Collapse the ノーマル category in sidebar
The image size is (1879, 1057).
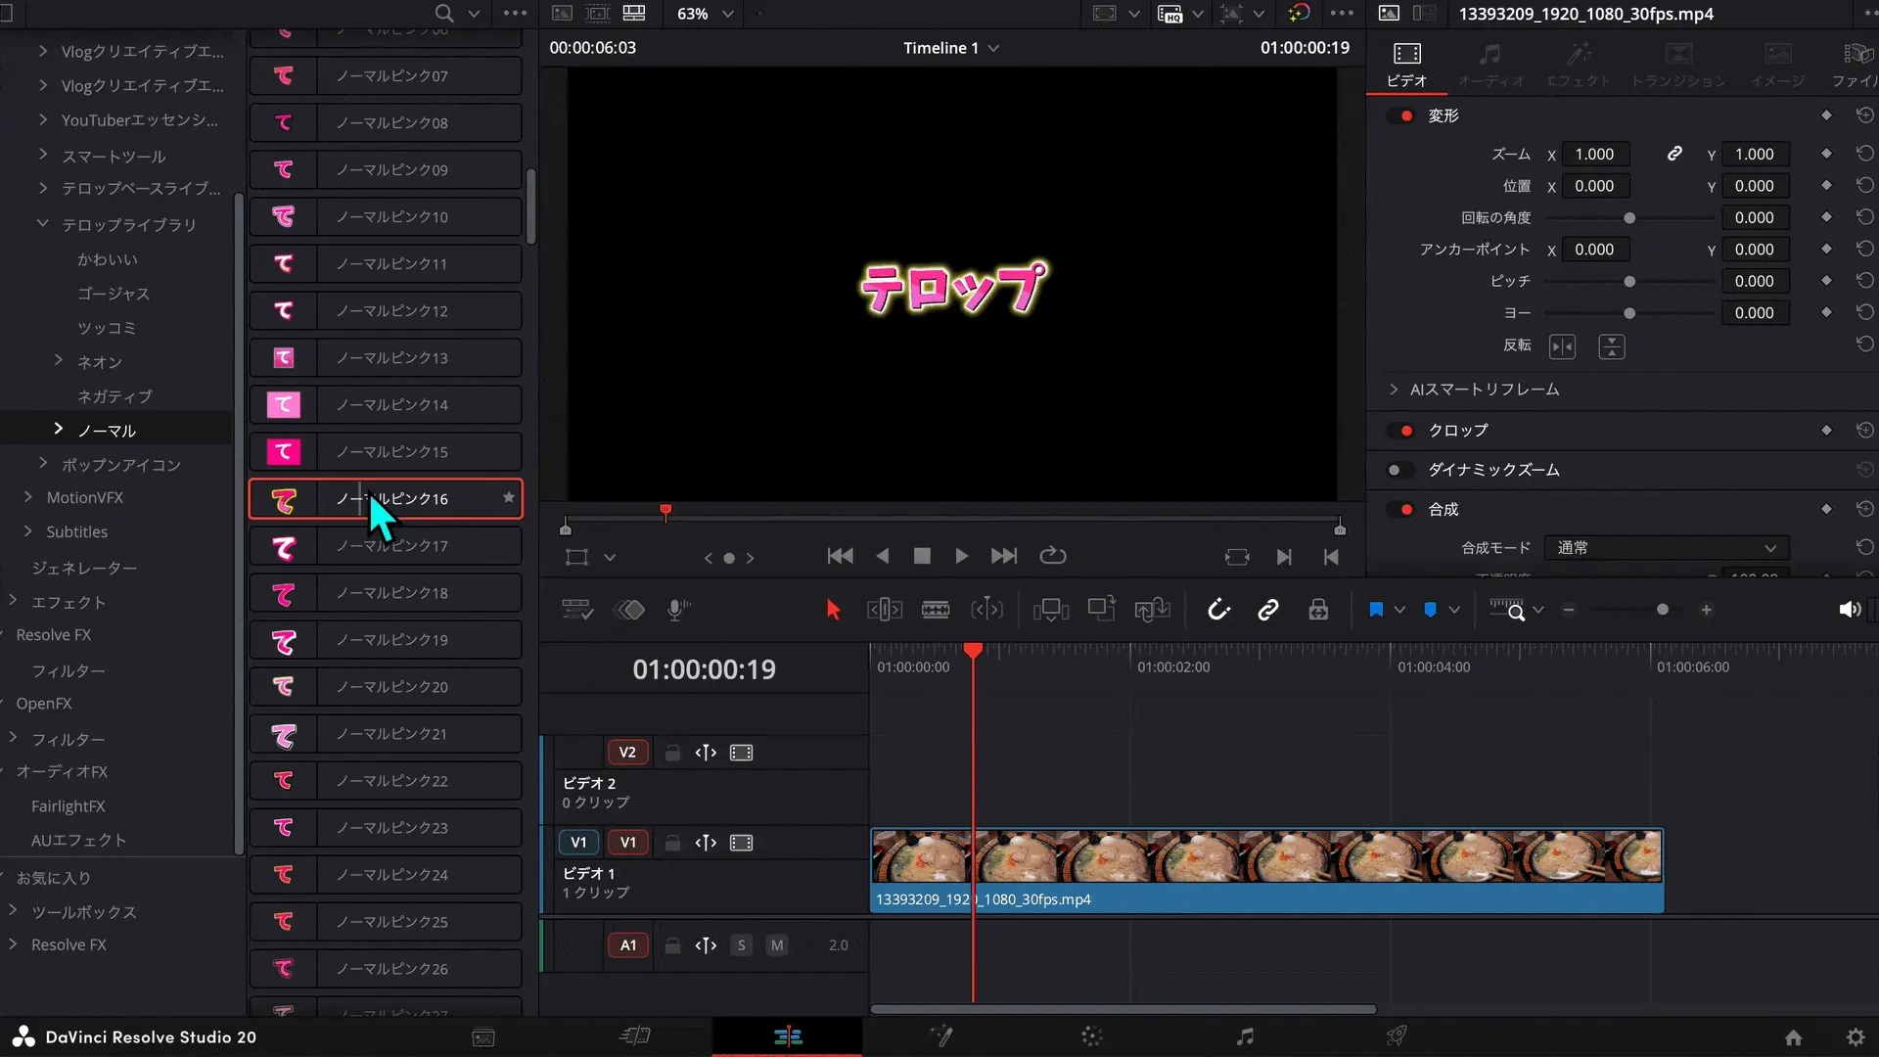[x=59, y=430]
